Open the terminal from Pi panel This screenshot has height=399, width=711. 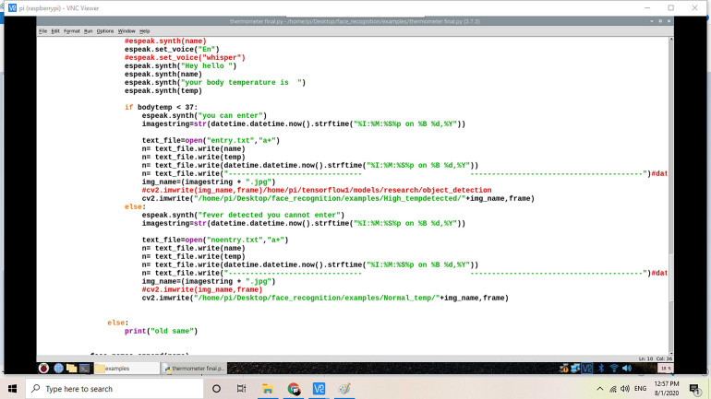coord(84,368)
